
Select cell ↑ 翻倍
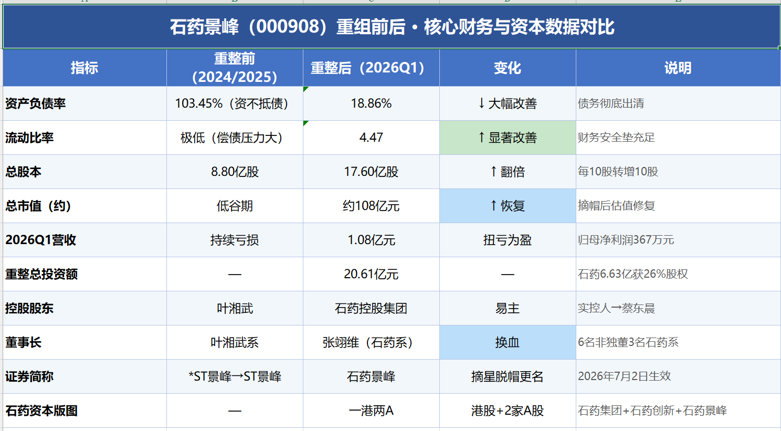click(508, 172)
